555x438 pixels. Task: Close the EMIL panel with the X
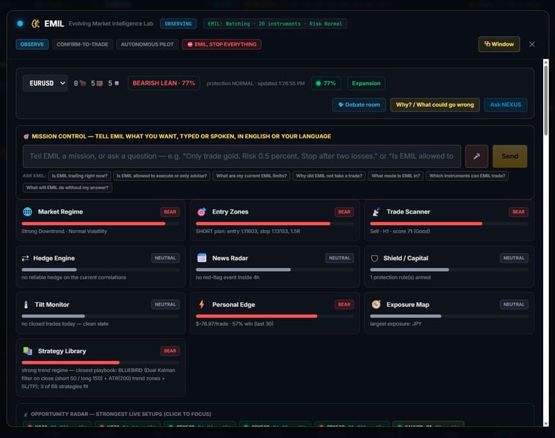click(x=531, y=44)
